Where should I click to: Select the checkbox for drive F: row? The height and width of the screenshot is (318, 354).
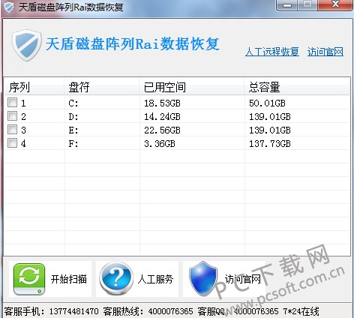click(x=12, y=143)
